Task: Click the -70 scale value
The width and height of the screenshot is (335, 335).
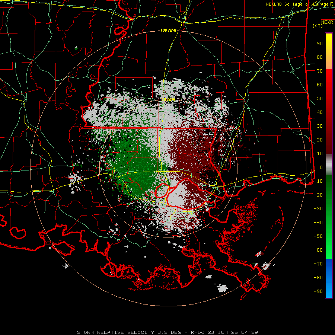Action: point(318,264)
